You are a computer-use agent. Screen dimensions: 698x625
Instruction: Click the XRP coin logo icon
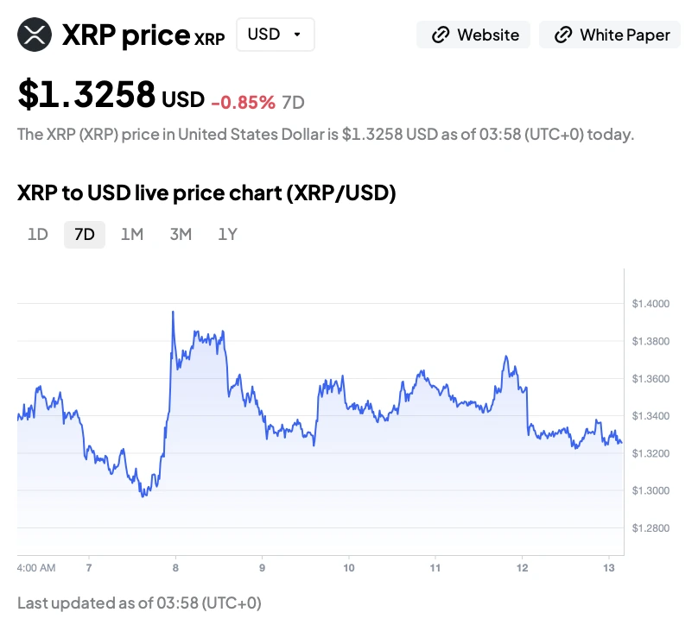coord(35,35)
